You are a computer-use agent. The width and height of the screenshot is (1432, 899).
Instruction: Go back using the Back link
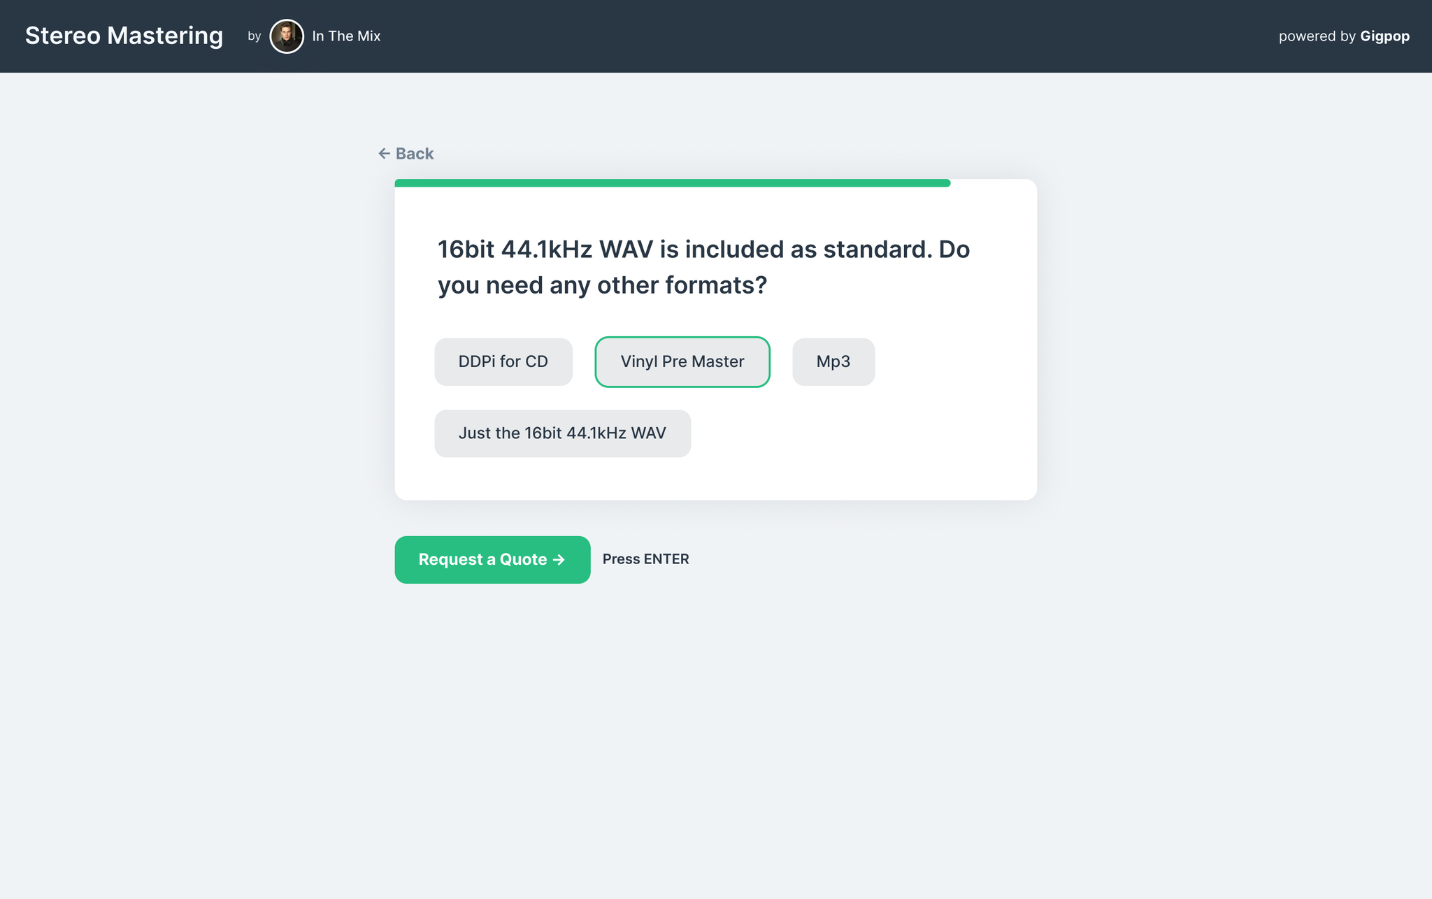[414, 154]
